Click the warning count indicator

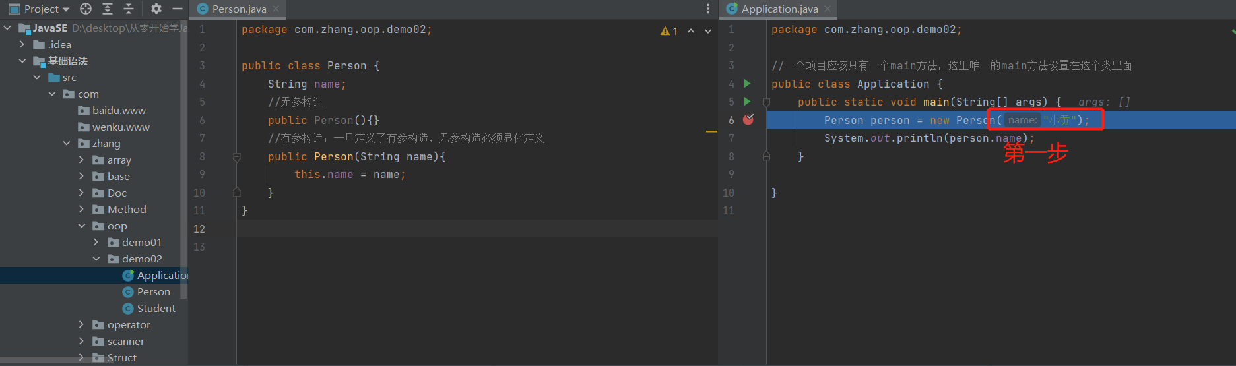click(x=669, y=31)
